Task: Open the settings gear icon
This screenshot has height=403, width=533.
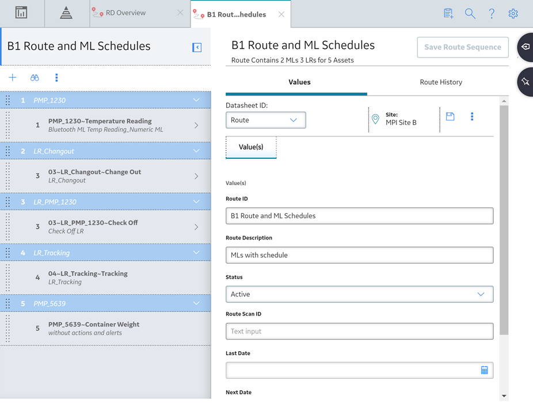Action: [x=513, y=14]
